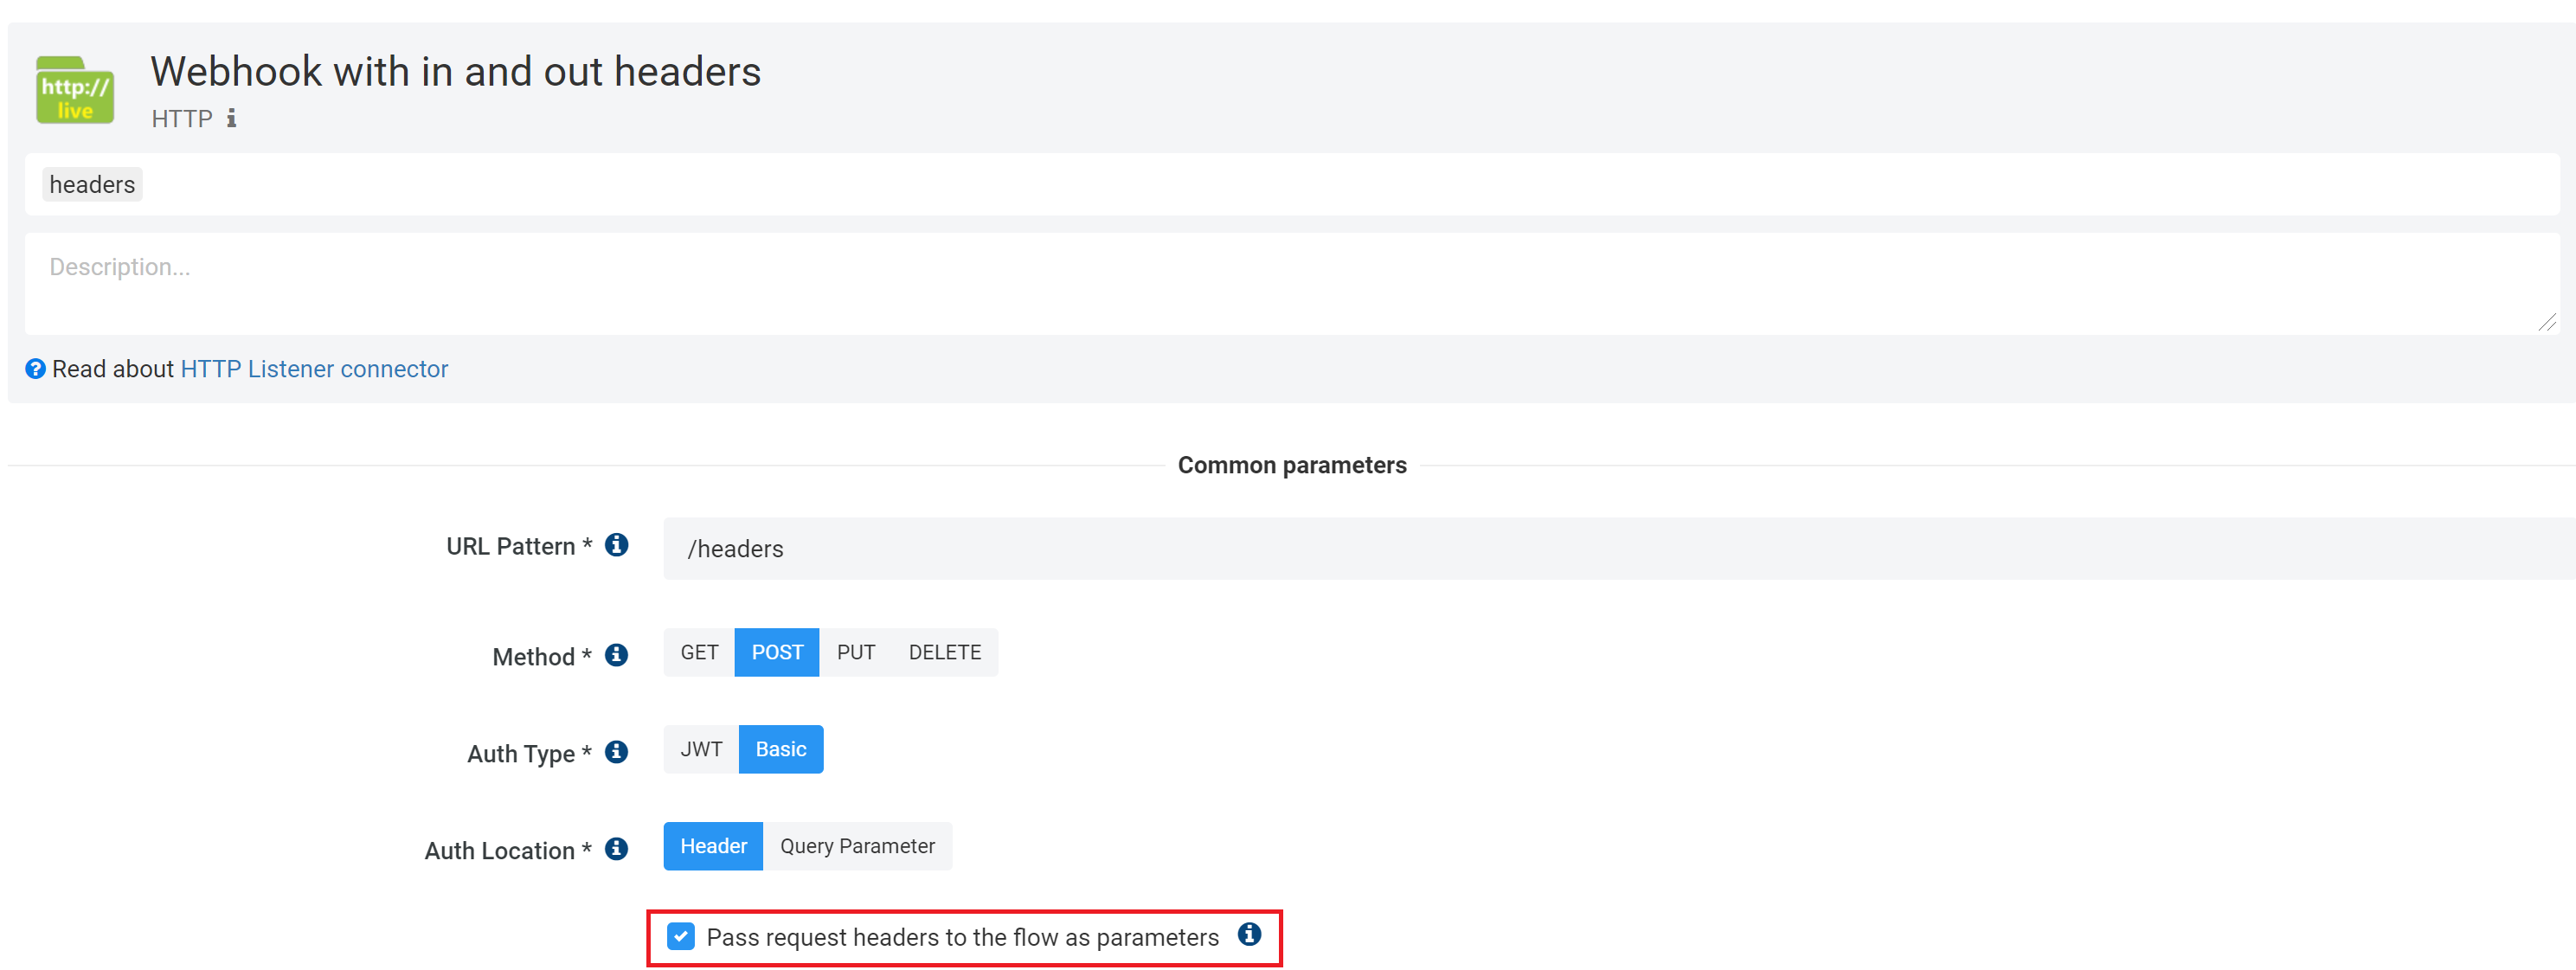The width and height of the screenshot is (2576, 970).
Task: Set Auth Location to Header
Action: [713, 847]
